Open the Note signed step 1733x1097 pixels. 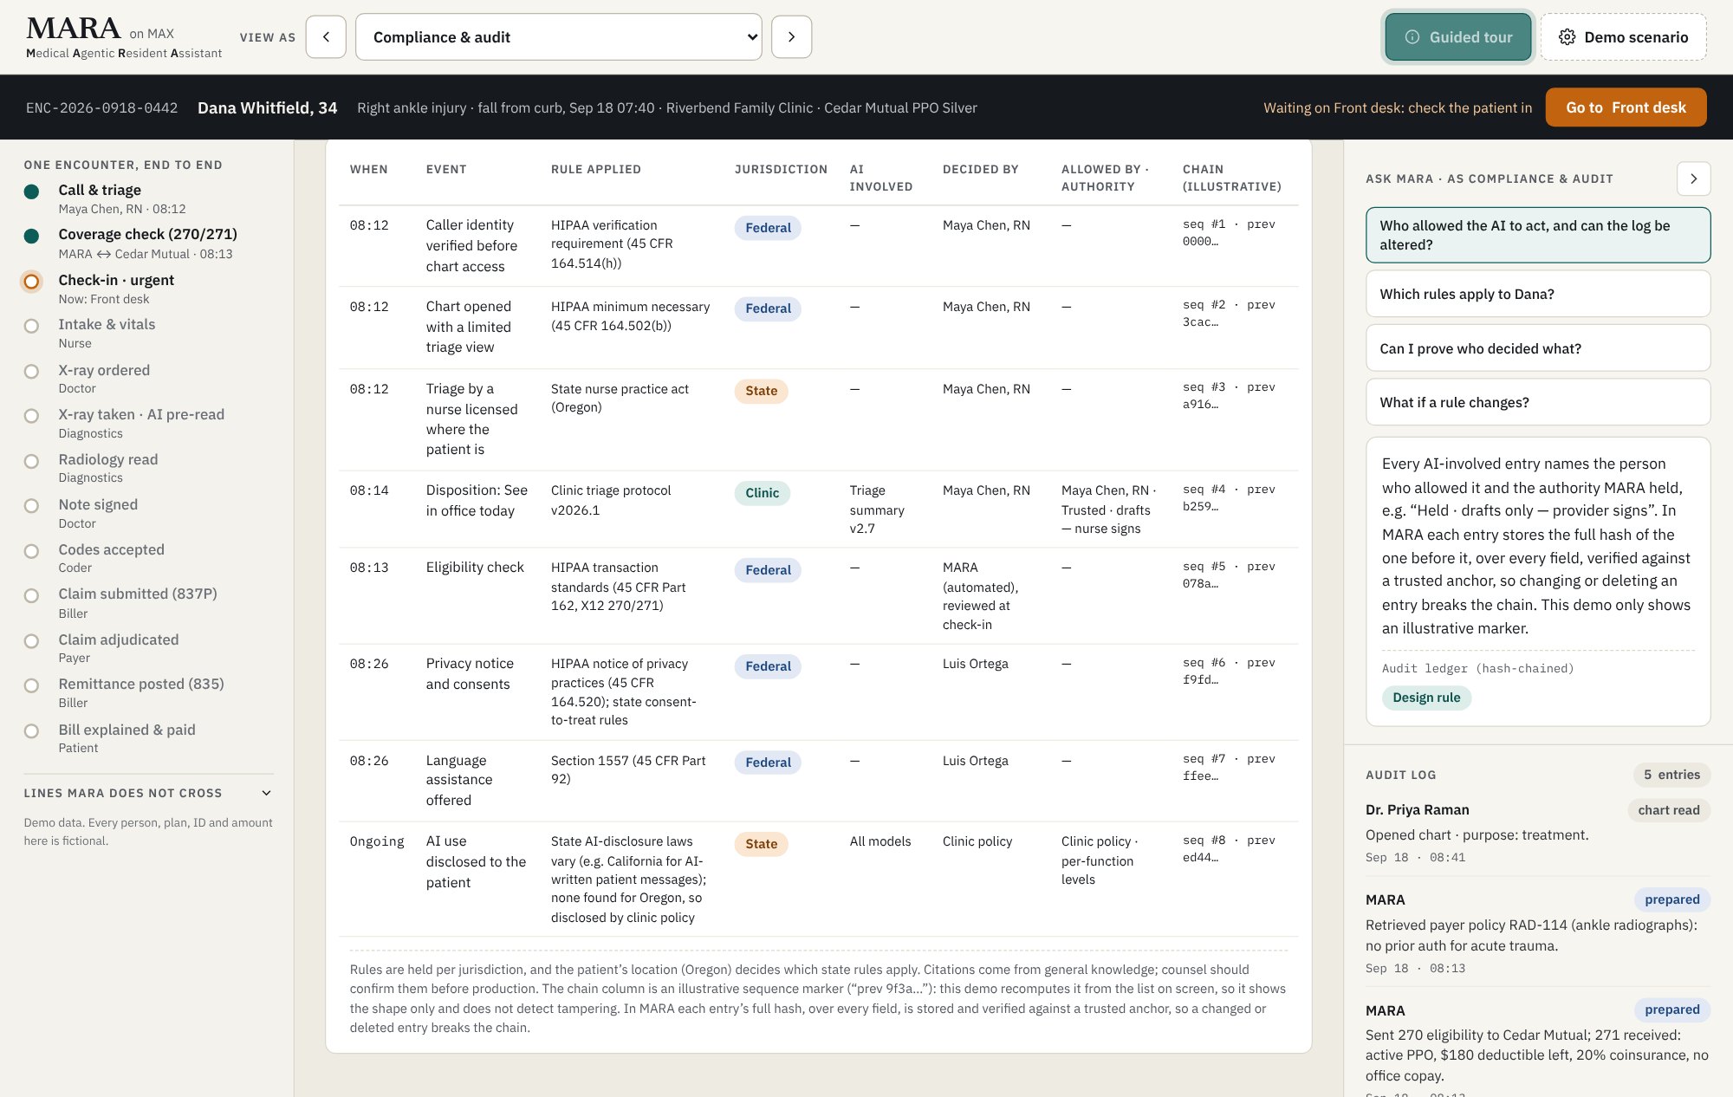(x=147, y=513)
